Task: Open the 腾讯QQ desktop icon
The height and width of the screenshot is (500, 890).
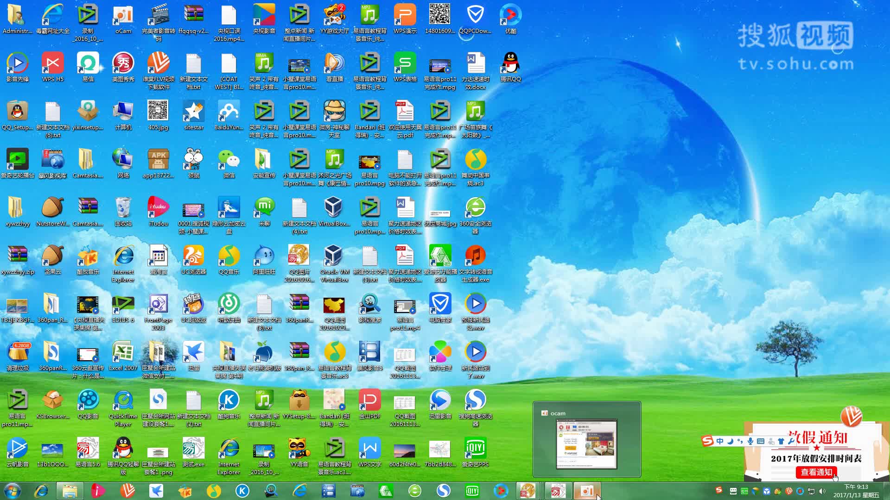Action: [x=510, y=65]
